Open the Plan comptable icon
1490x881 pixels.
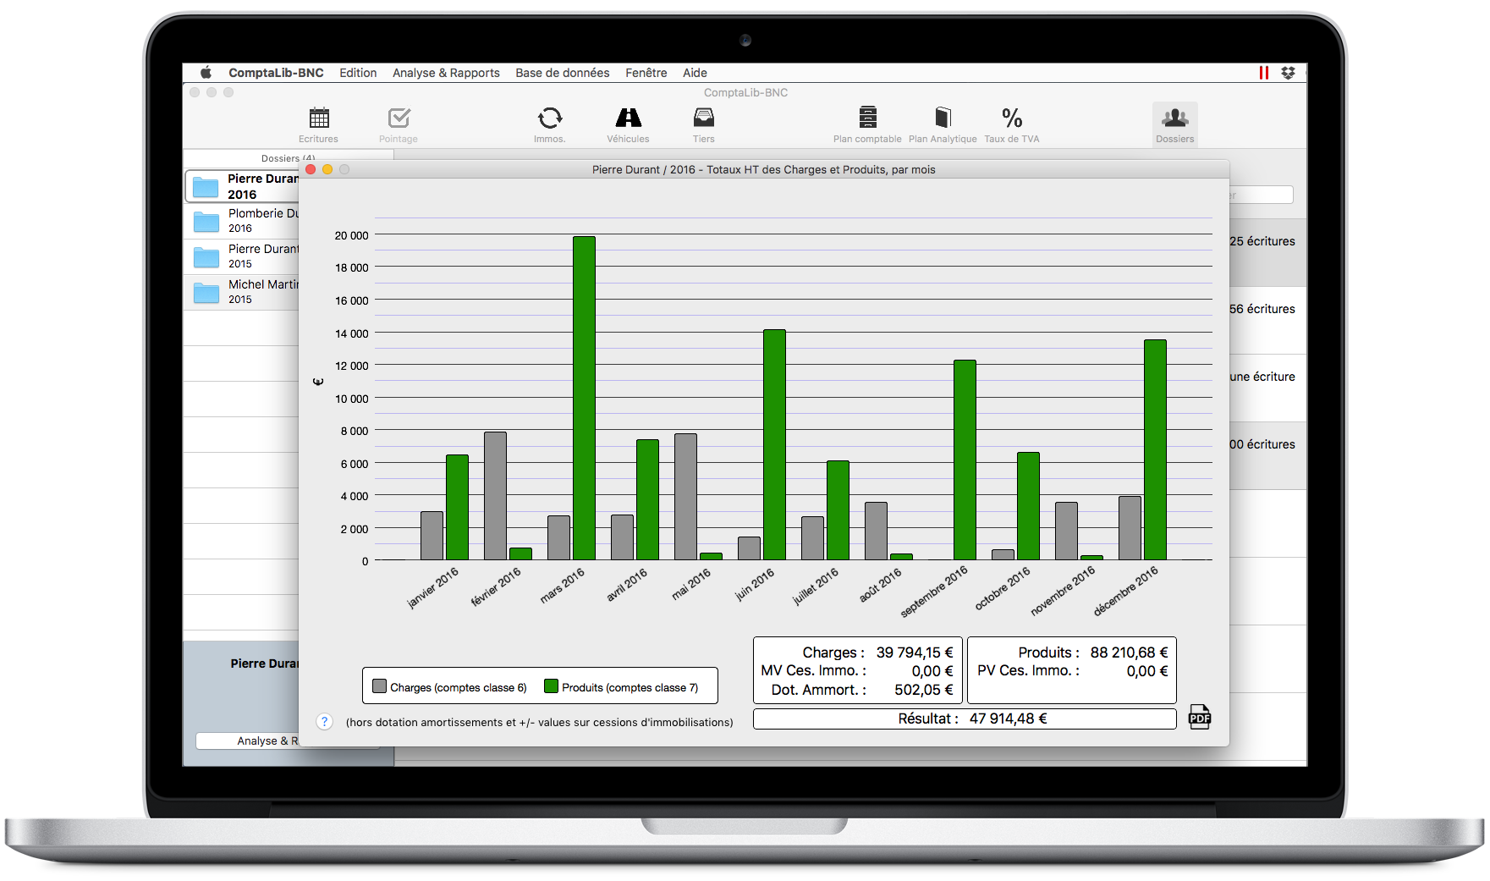pos(867,117)
